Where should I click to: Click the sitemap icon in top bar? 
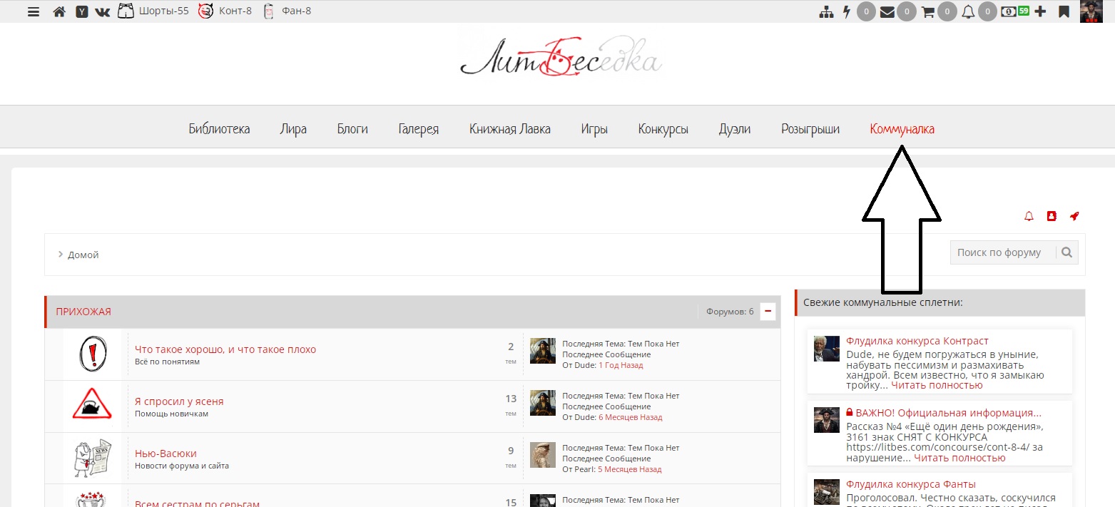[826, 11]
